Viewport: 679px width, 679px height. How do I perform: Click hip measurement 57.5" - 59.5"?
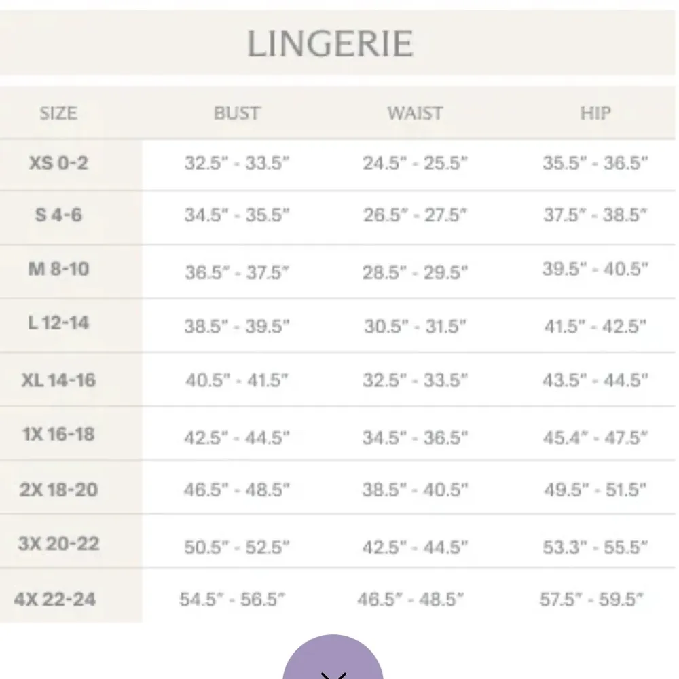pyautogui.click(x=592, y=600)
